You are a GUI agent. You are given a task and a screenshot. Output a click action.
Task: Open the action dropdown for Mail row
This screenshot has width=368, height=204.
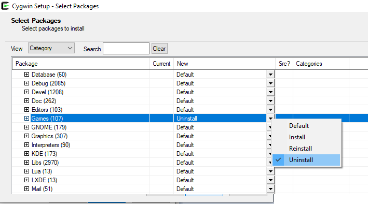pos(270,189)
